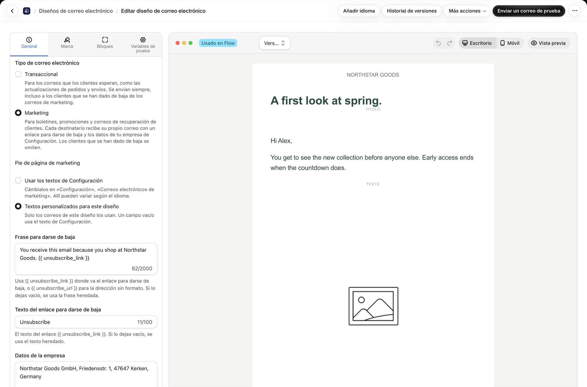Click the NORTHSTAR GOODS header text
This screenshot has width=587, height=387.
click(373, 75)
